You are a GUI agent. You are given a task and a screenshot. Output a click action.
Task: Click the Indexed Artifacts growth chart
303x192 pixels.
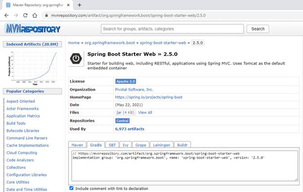pyautogui.click(x=33, y=68)
